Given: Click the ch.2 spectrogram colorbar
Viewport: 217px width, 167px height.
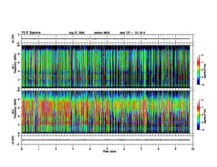Looking at the screenshot, I should click(198, 115).
